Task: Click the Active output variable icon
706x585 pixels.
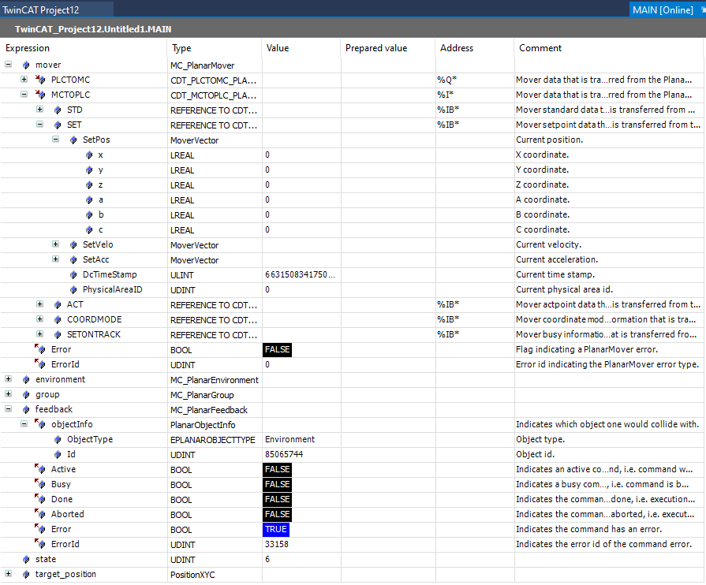Action: [40, 469]
